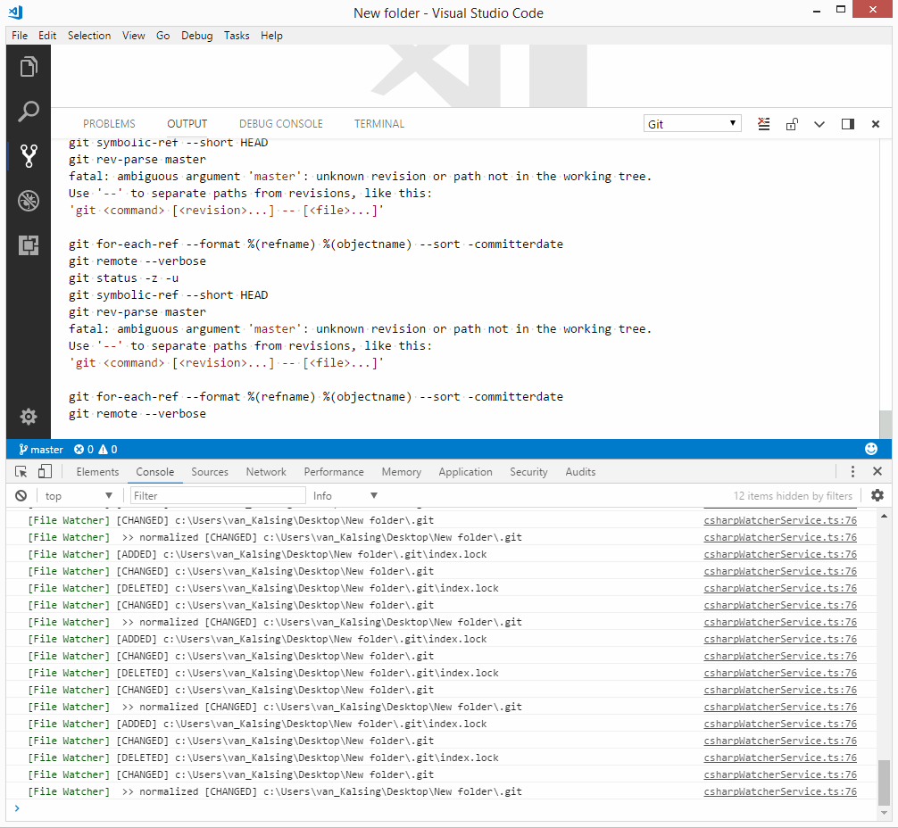Click the smiley feedback icon in status bar
The width and height of the screenshot is (898, 828).
pyautogui.click(x=871, y=449)
